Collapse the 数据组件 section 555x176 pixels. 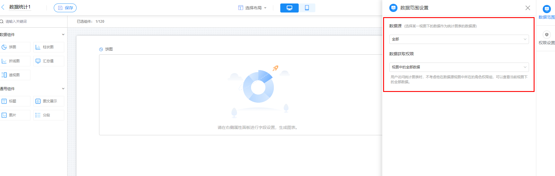(63, 35)
